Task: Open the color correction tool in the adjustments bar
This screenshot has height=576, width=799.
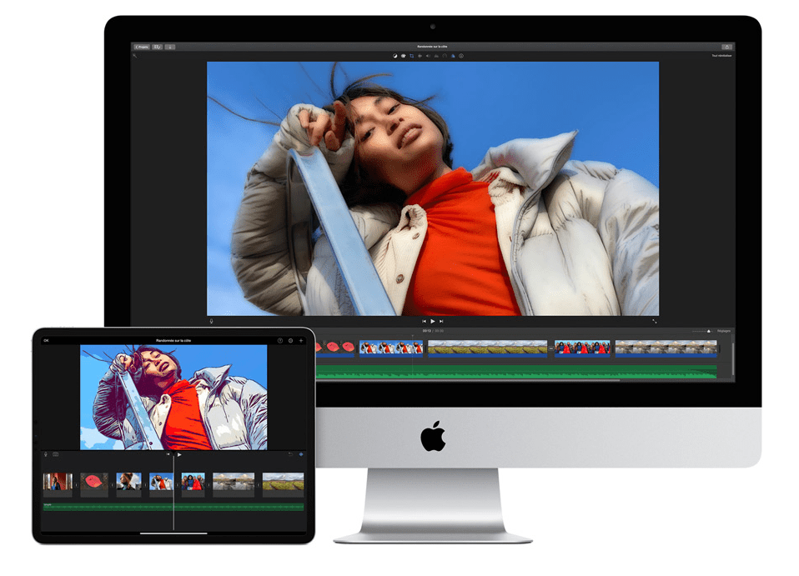Action: coord(403,56)
